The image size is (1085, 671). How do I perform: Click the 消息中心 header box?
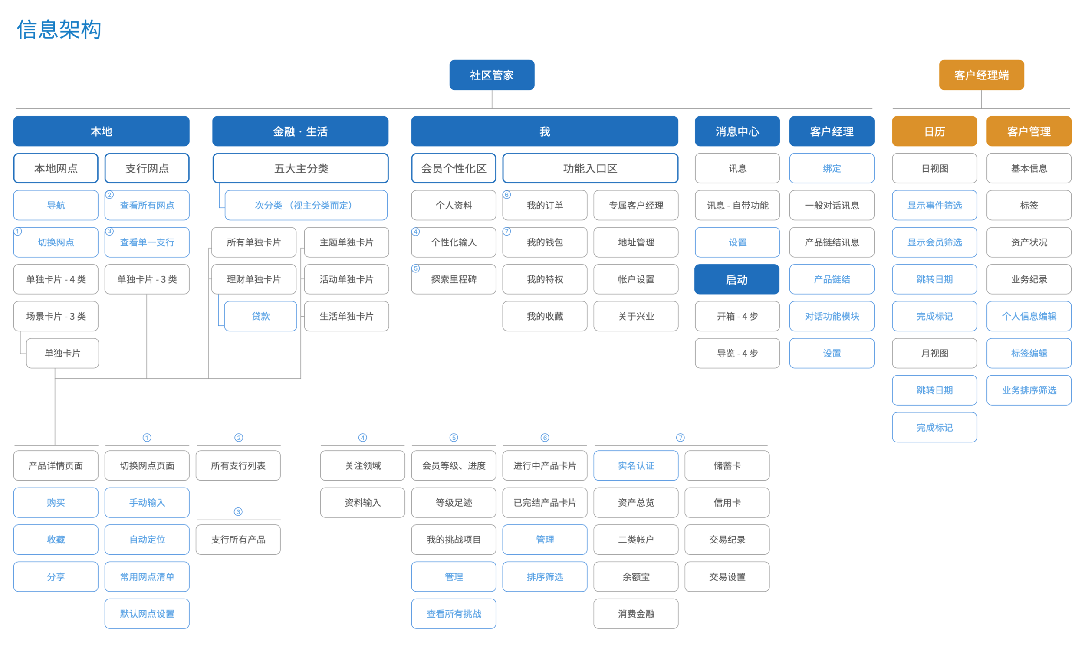click(737, 131)
